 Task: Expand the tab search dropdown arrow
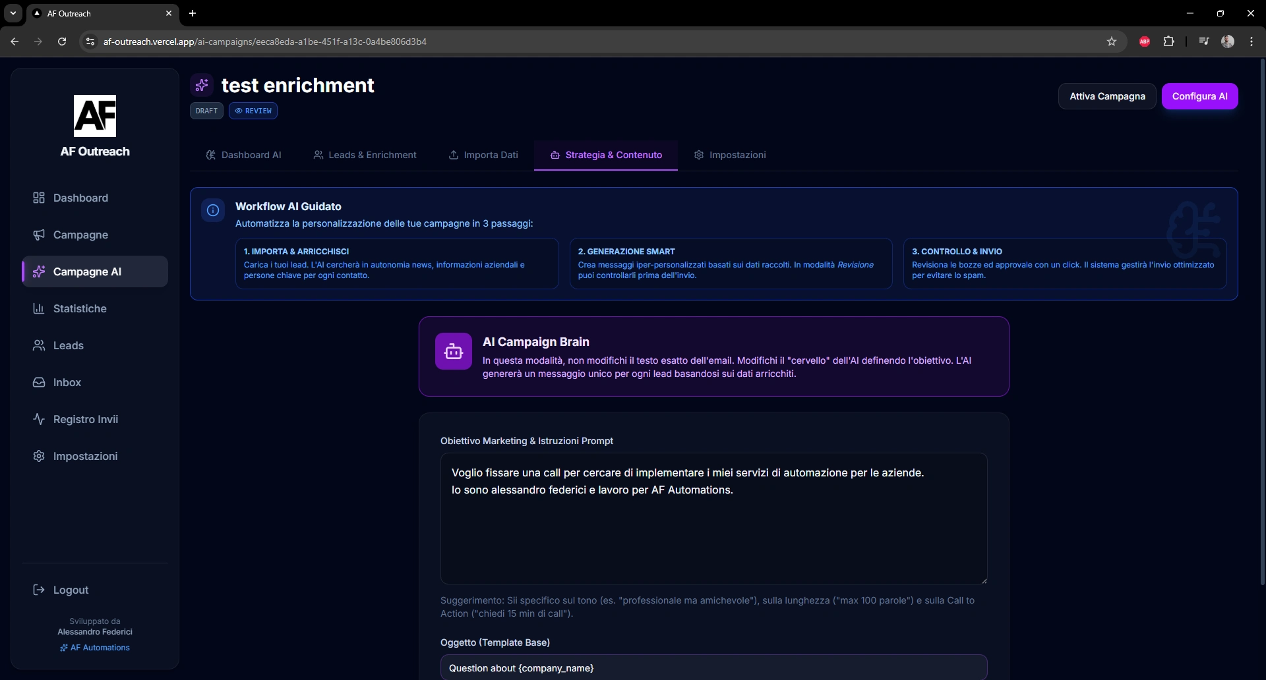coord(13,13)
